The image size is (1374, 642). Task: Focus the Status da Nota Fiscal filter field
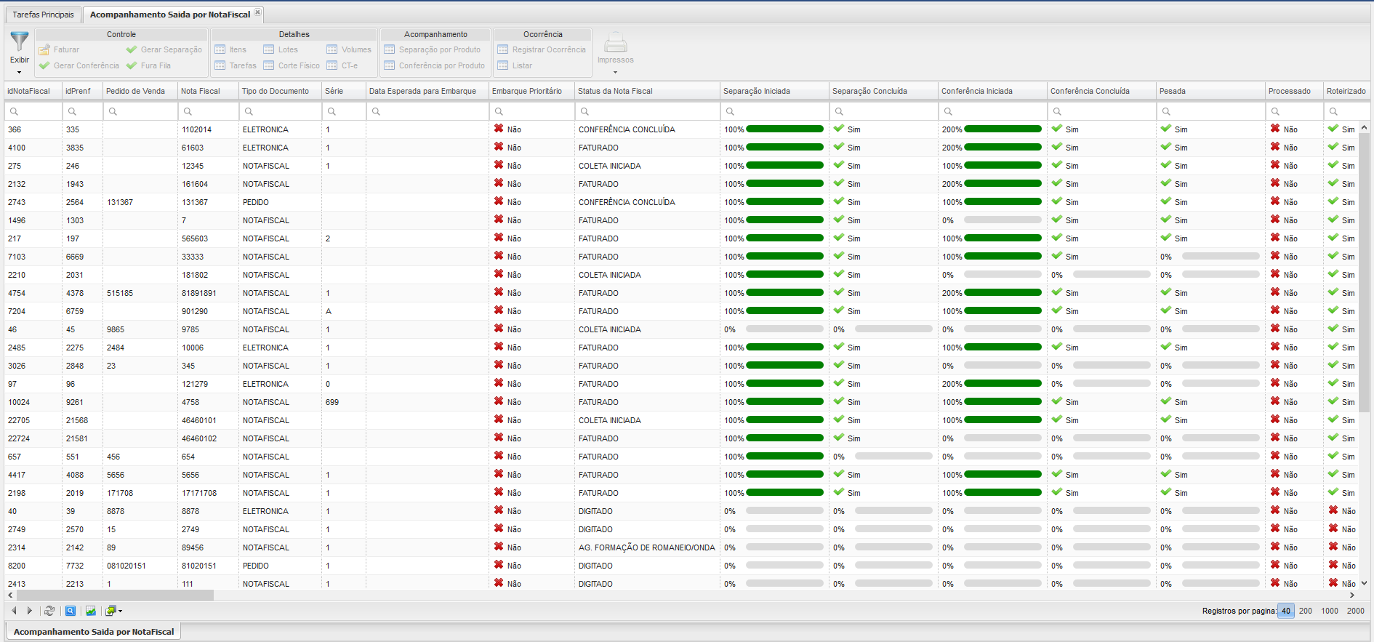pyautogui.click(x=647, y=111)
